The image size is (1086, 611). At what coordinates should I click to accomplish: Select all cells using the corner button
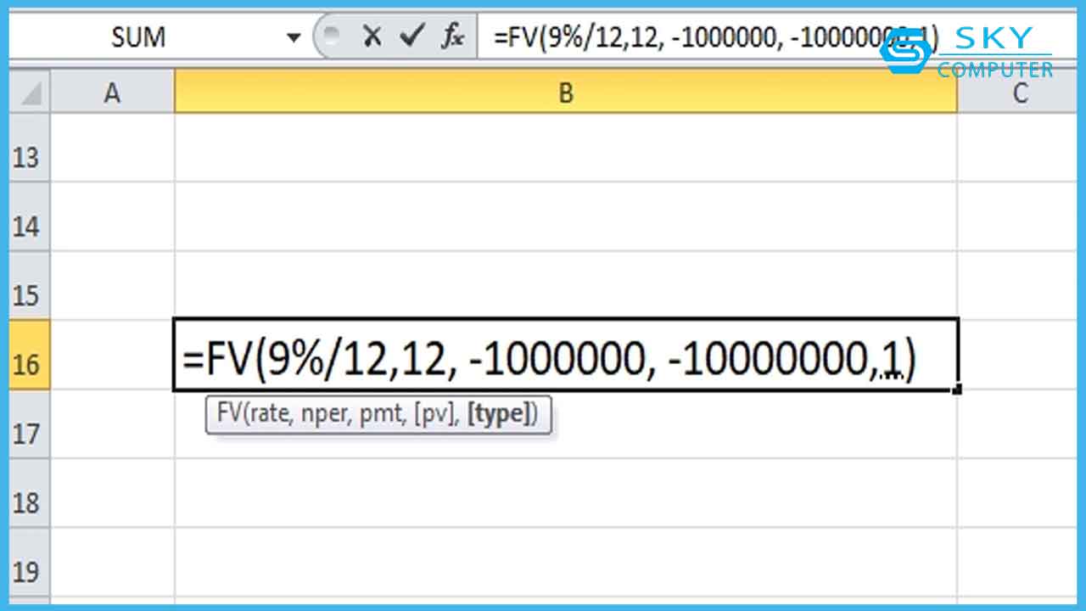point(30,92)
